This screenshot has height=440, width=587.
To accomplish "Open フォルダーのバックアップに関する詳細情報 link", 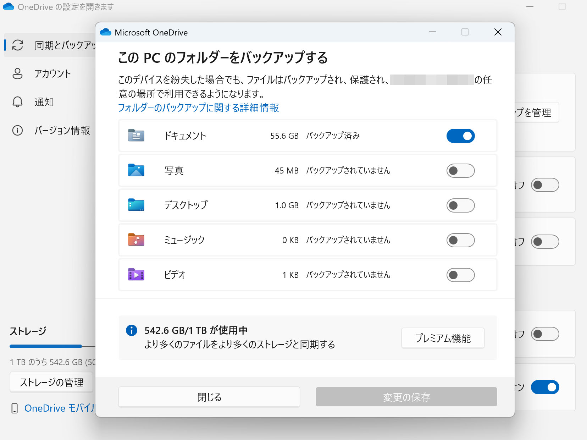I will coord(198,108).
